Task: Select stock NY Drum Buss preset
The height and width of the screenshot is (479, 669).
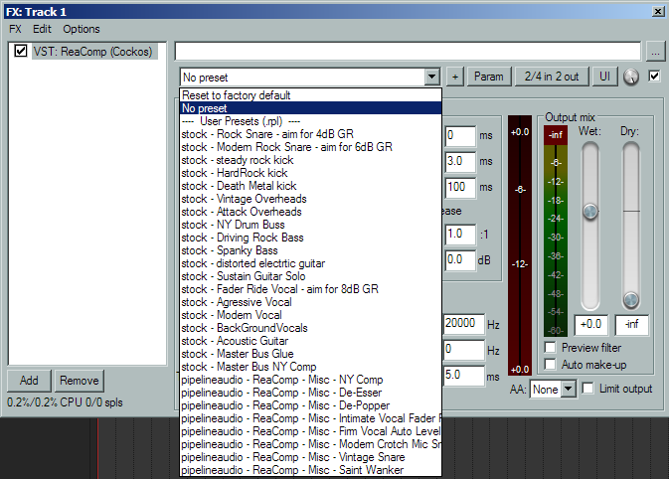Action: (x=310, y=225)
